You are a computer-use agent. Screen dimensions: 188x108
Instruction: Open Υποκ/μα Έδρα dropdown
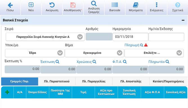pos(35,53)
